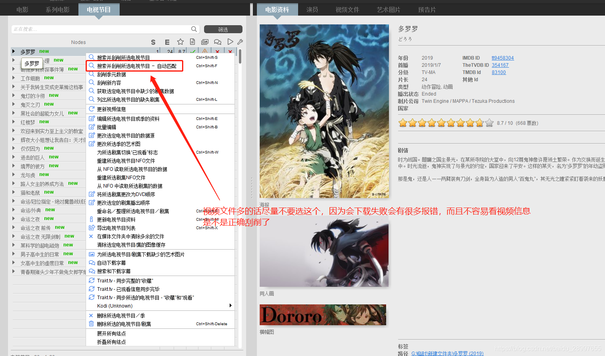
Task: Open the 演员 tab
Action: tap(312, 10)
